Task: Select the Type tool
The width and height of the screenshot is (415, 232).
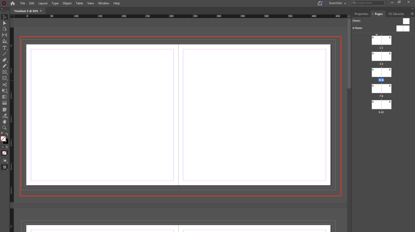Action: (4, 48)
